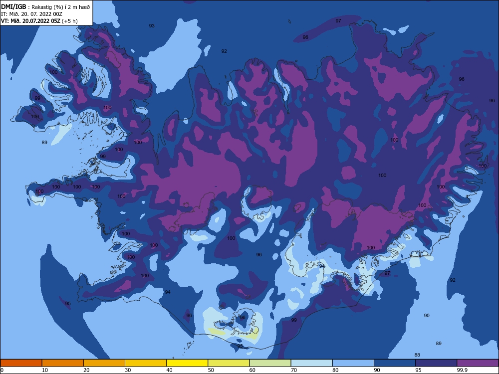Click the title text 'DMI/IGB : Rakastig (%) í 2 m hæð'

(x=45, y=7)
